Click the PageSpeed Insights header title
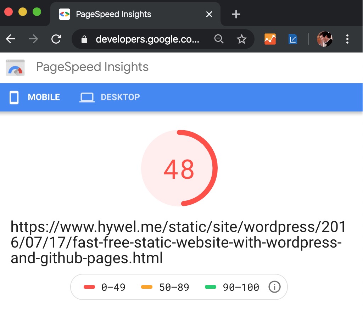 point(92,67)
